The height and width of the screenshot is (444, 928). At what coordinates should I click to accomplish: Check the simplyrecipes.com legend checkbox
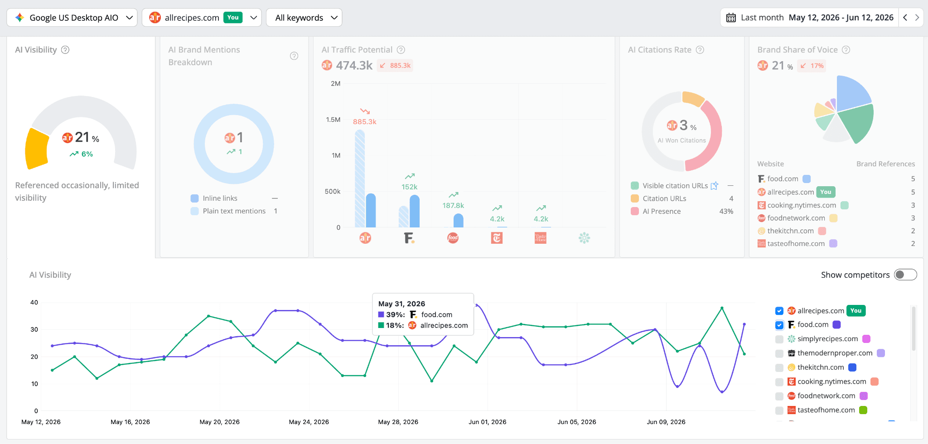779,339
